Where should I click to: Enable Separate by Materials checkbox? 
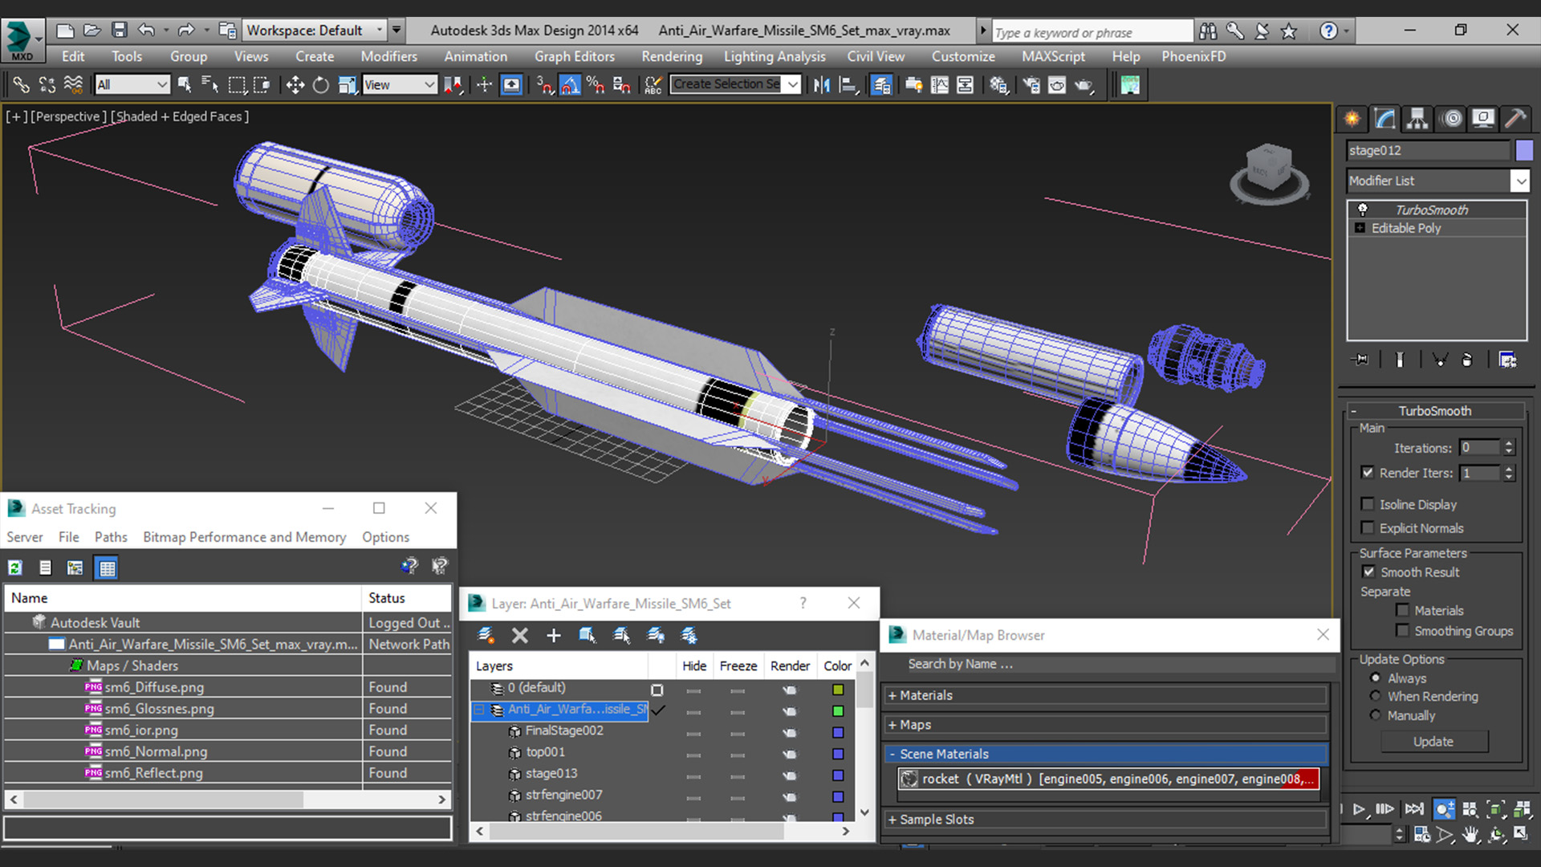click(x=1402, y=610)
